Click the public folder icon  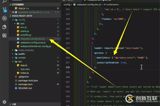click(16, 54)
